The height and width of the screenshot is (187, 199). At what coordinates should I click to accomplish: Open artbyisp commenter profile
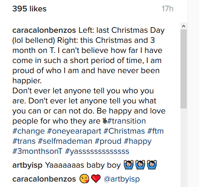[27, 165]
